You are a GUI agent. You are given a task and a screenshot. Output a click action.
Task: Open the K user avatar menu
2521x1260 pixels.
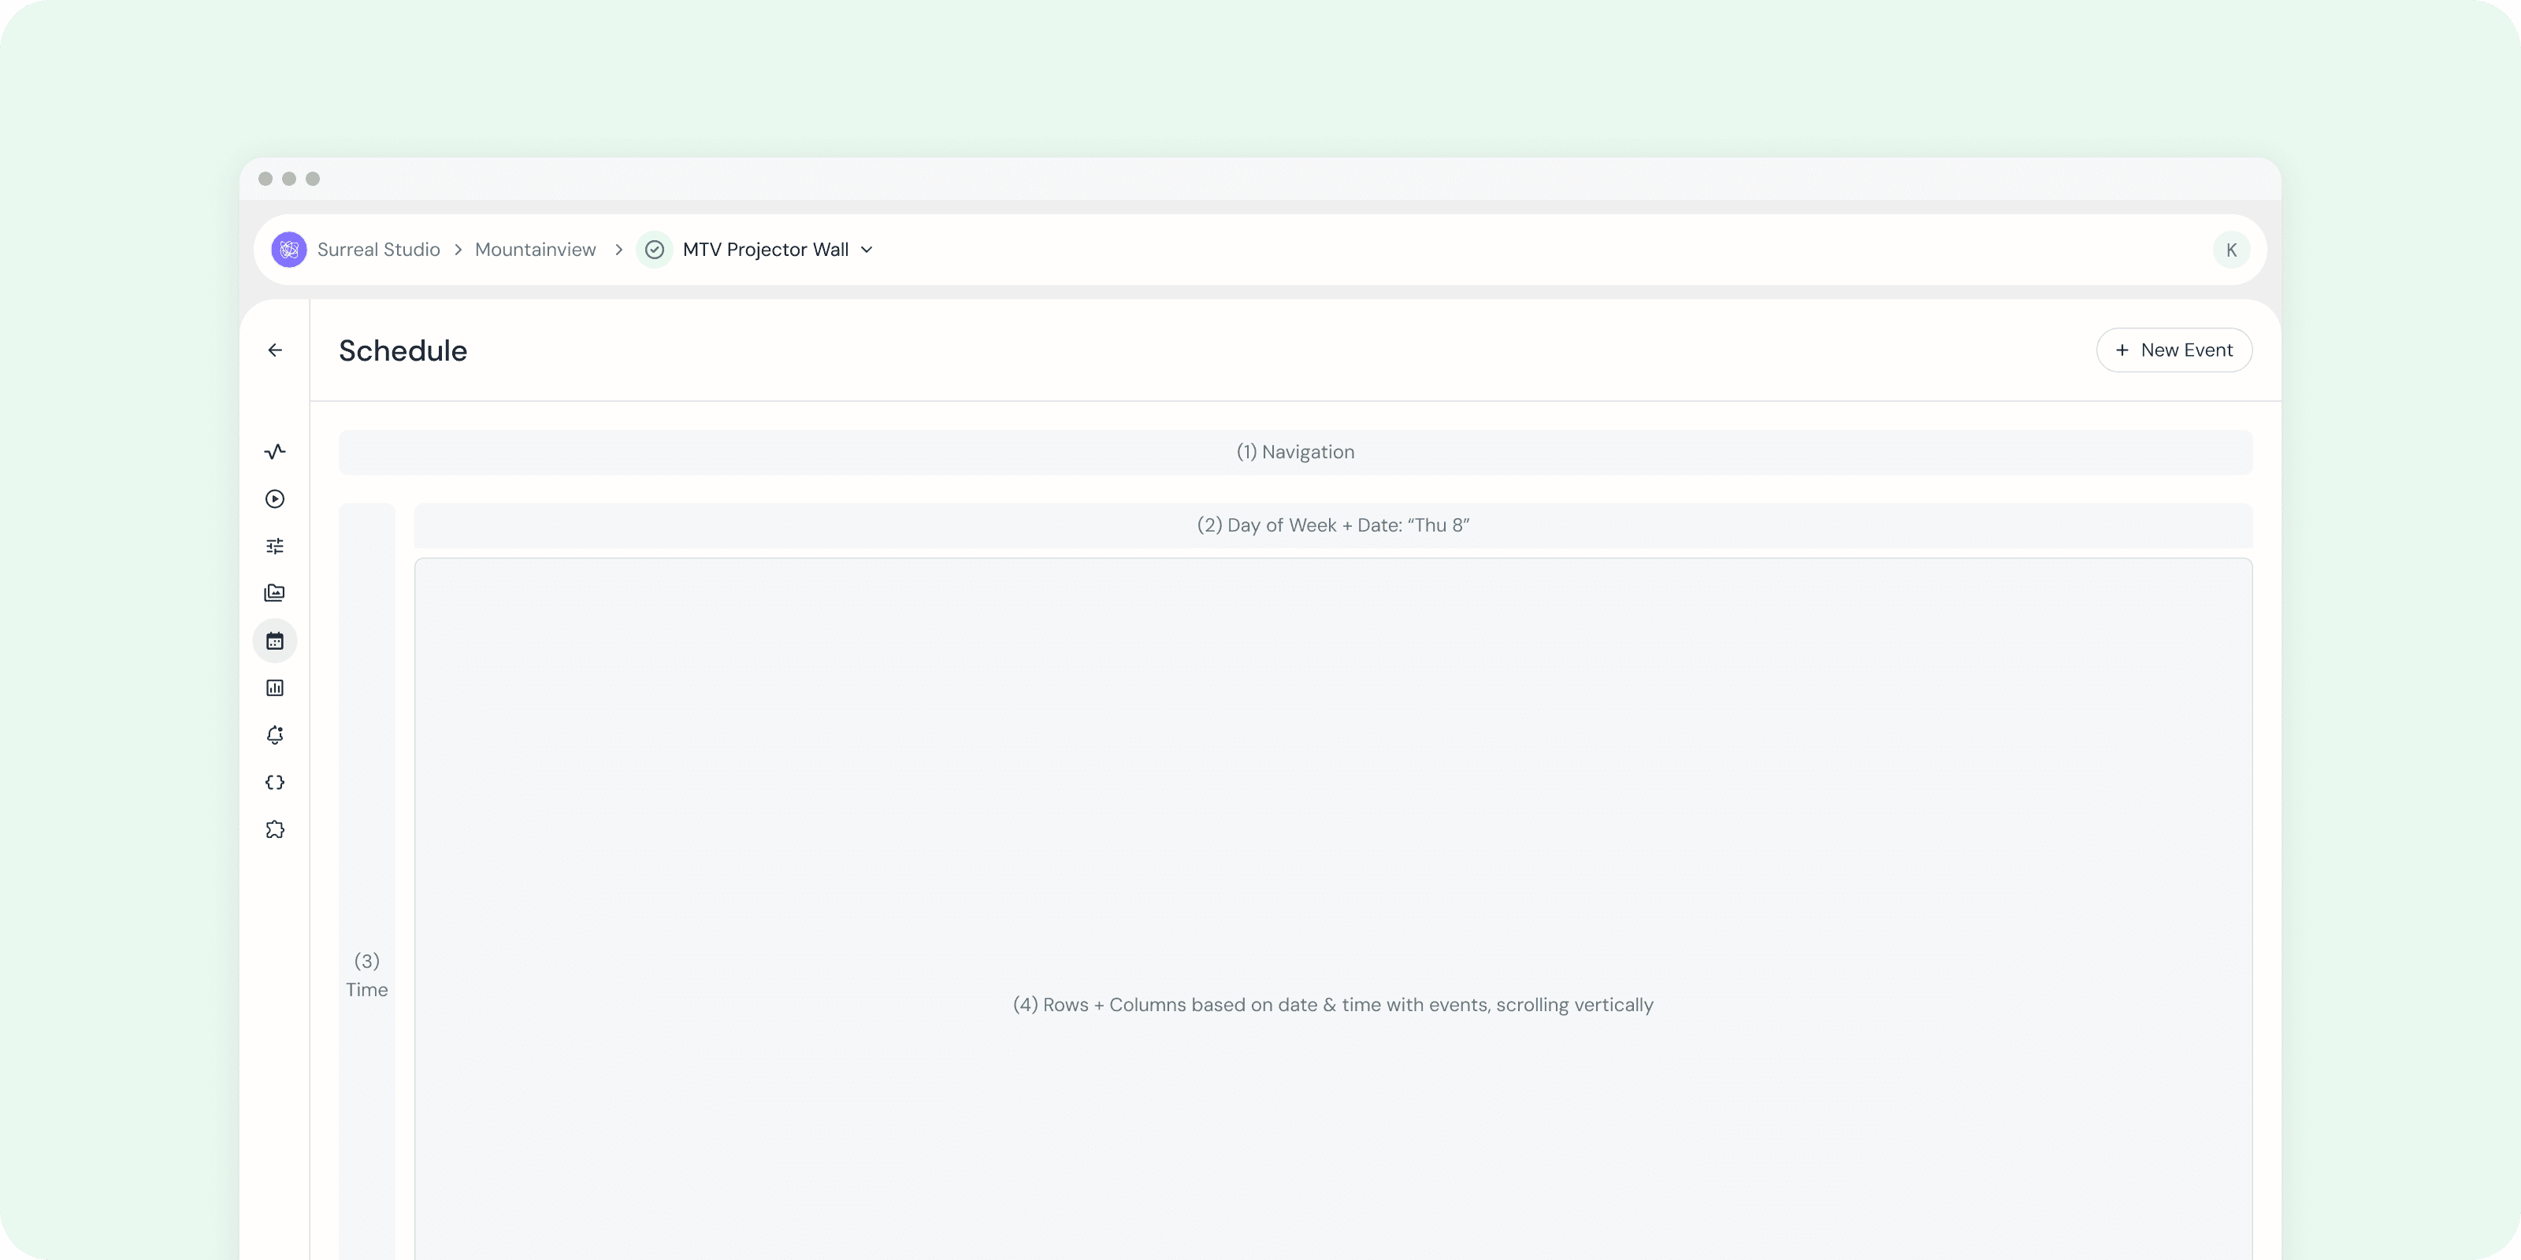point(2231,250)
